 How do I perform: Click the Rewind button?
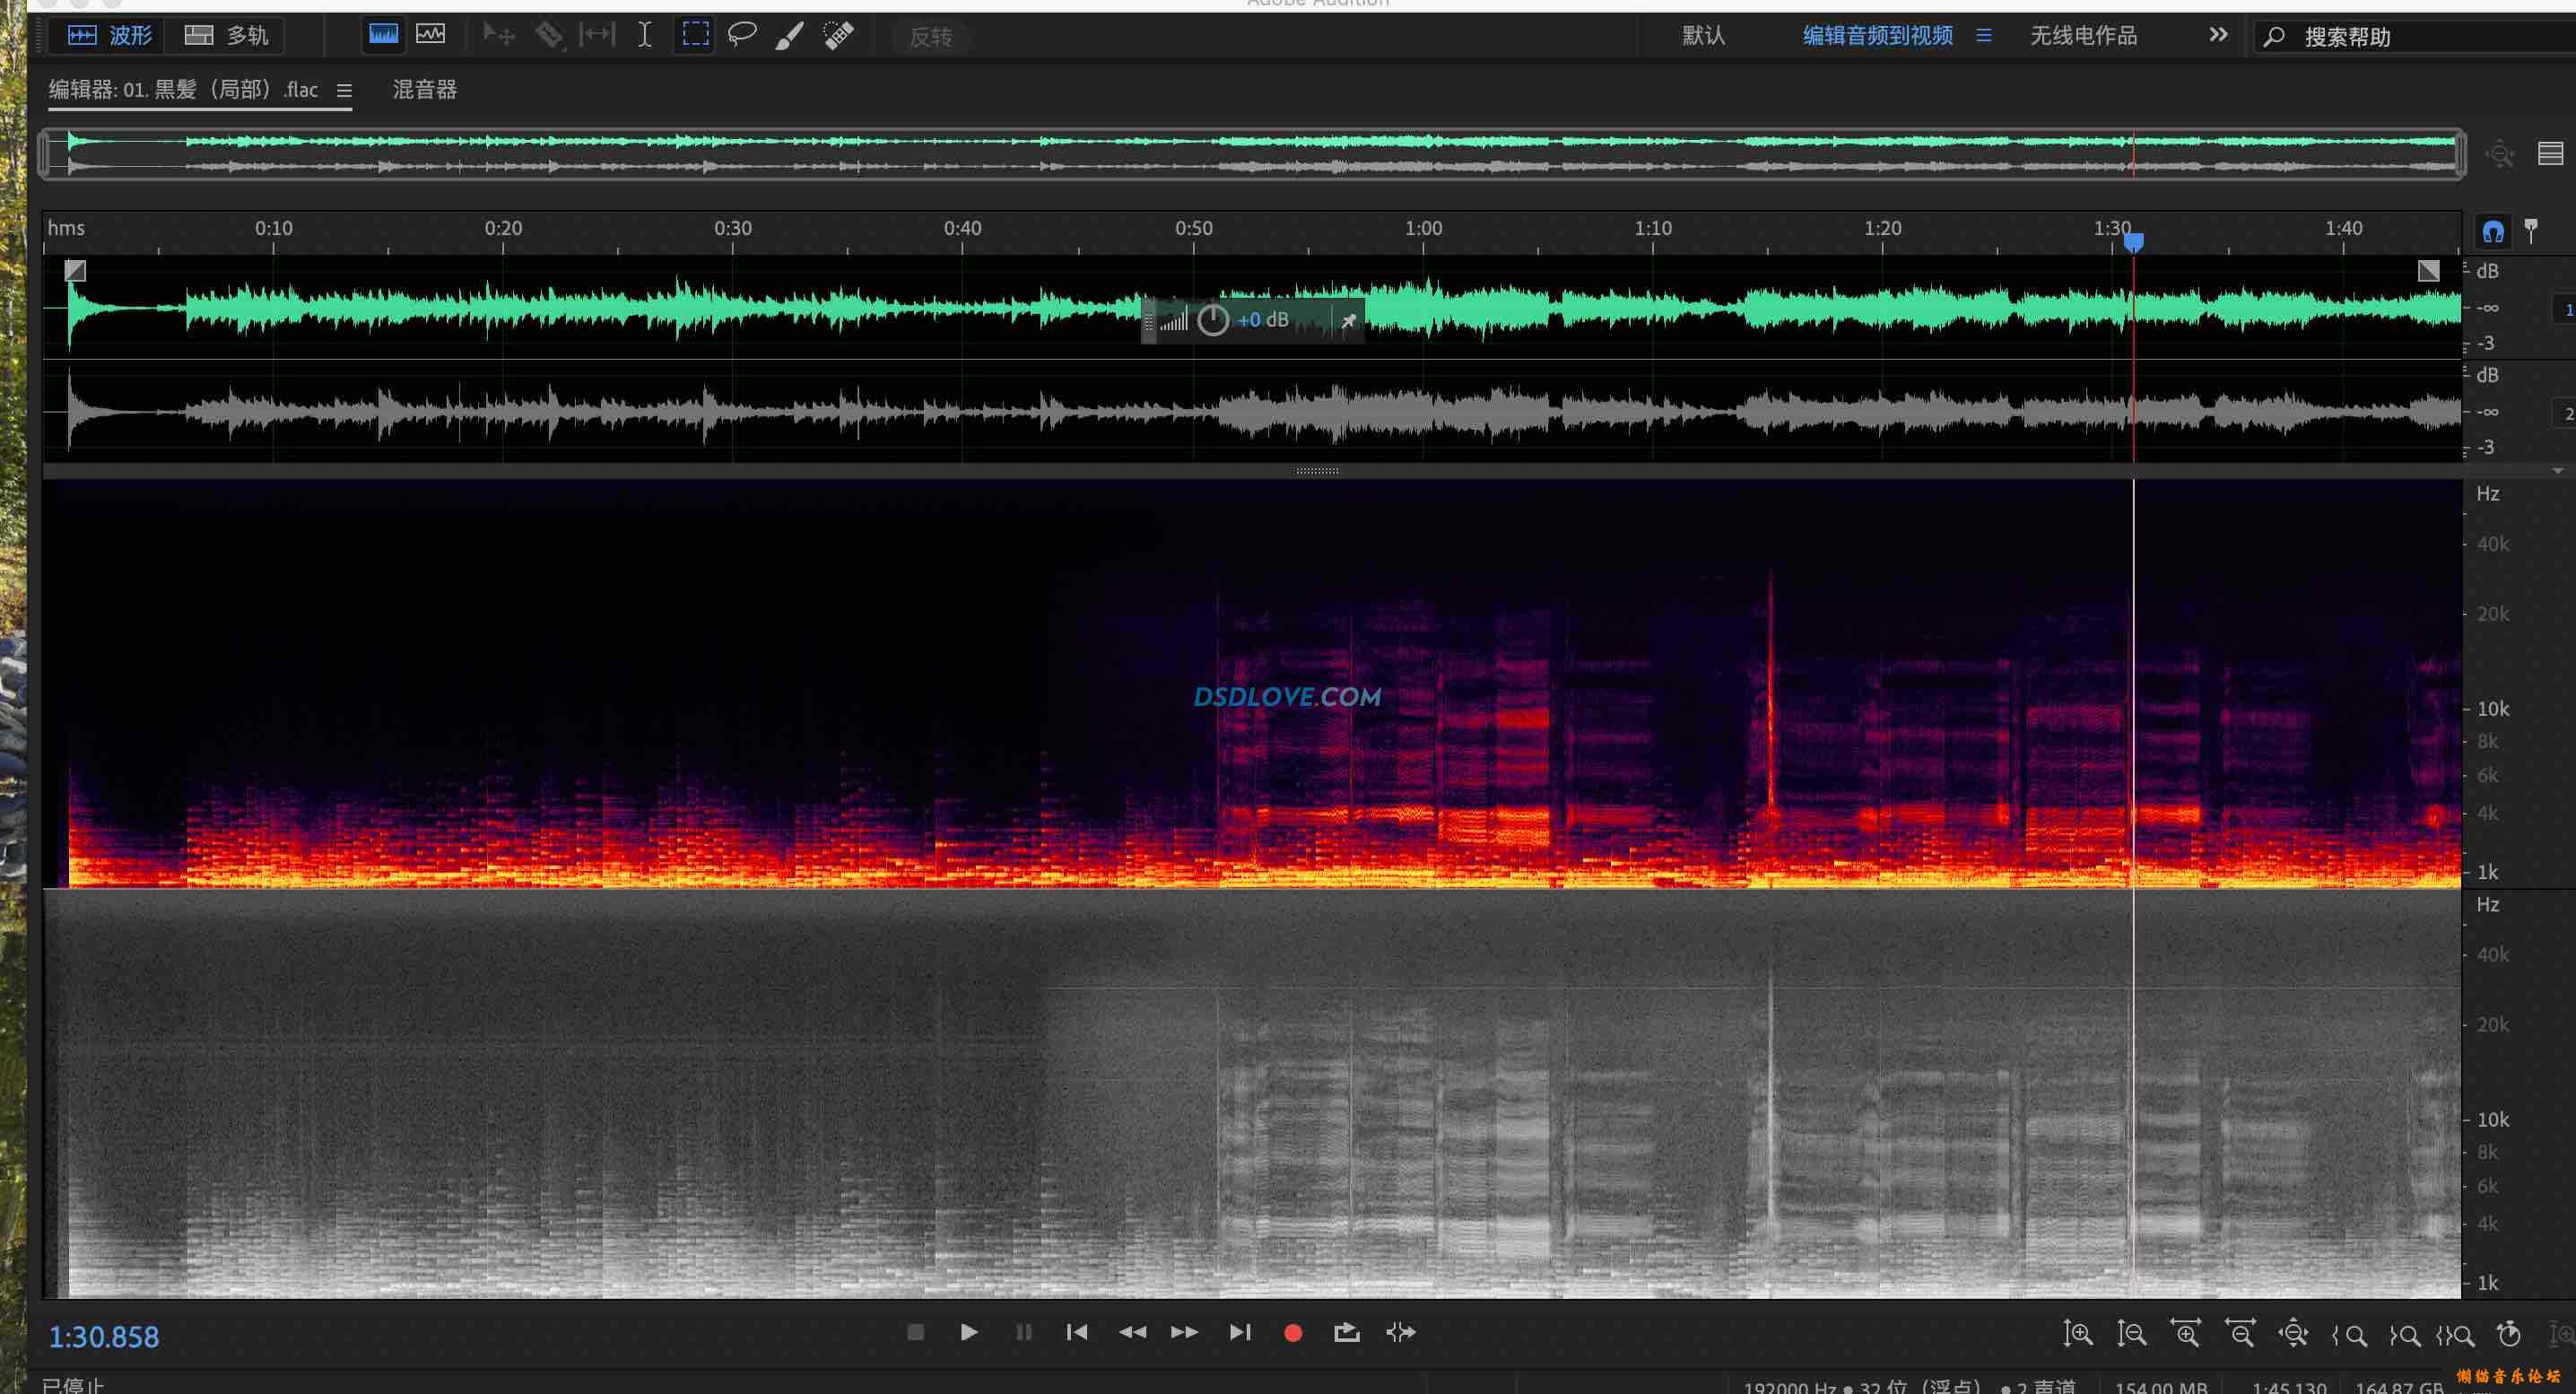[x=1132, y=1332]
